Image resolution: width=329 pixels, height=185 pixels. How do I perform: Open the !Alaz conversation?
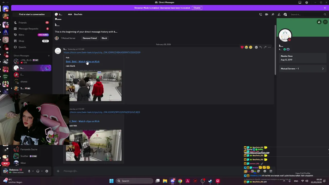[x=32, y=163]
